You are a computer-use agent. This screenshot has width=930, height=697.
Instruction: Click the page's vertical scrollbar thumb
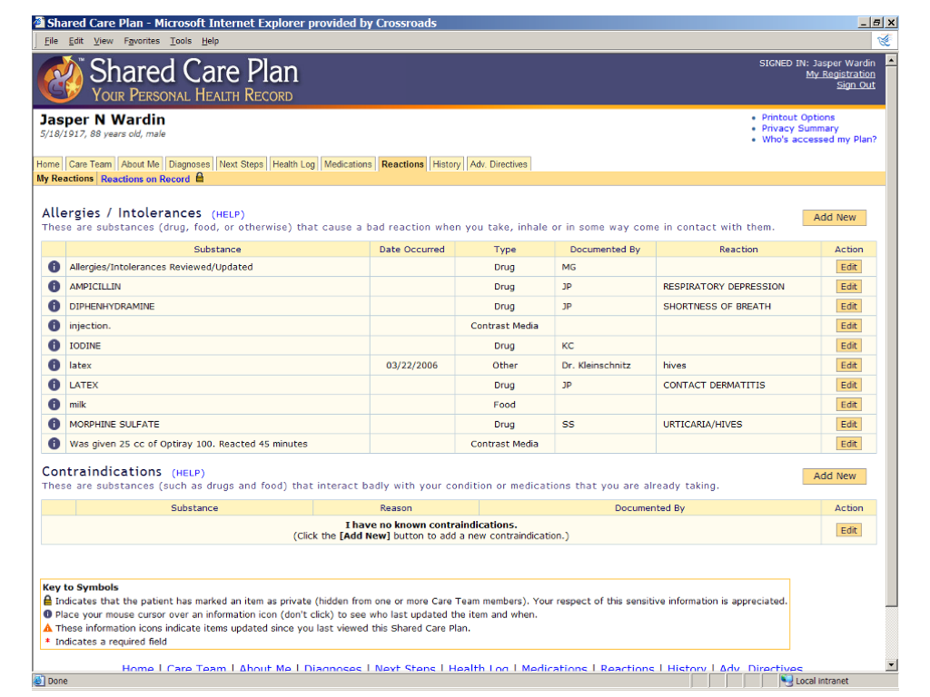(892, 336)
